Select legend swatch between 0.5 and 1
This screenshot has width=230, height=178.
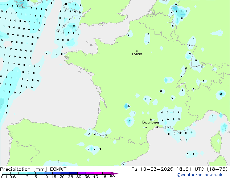pyautogui.click(x=15, y=173)
